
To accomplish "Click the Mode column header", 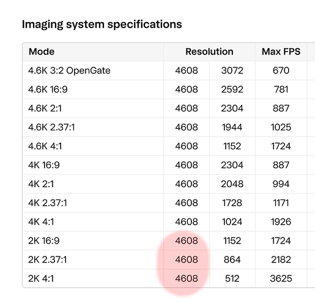I will pos(42,51).
